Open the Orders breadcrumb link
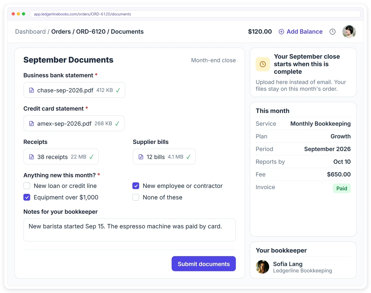 pos(61,32)
